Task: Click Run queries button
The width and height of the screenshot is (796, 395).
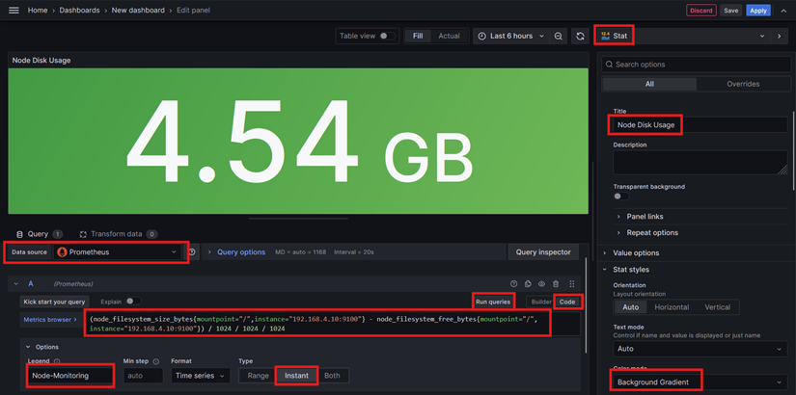Action: point(493,302)
